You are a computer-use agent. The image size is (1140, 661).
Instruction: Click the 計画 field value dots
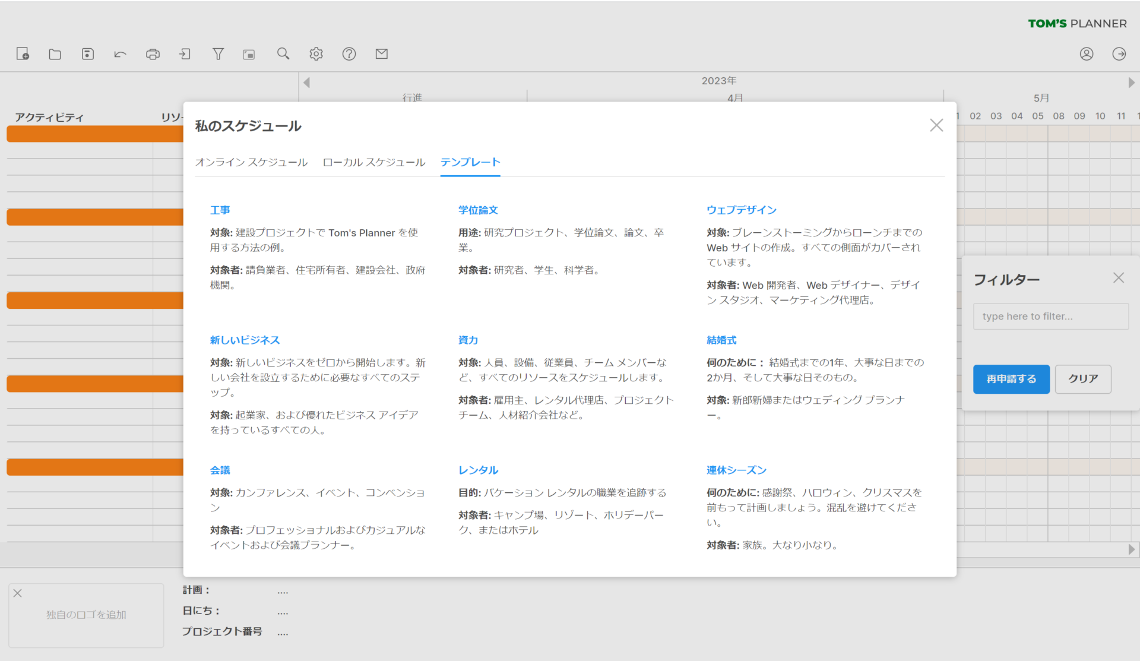tap(283, 592)
